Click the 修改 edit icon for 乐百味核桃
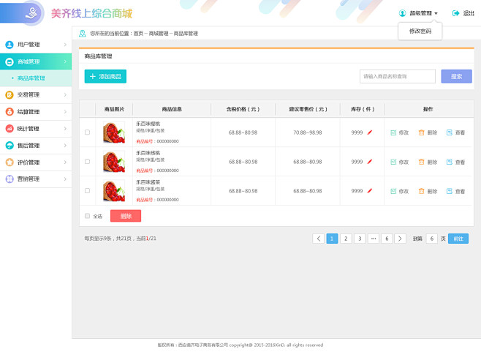Screen dimensions: 481x352 click(393, 162)
